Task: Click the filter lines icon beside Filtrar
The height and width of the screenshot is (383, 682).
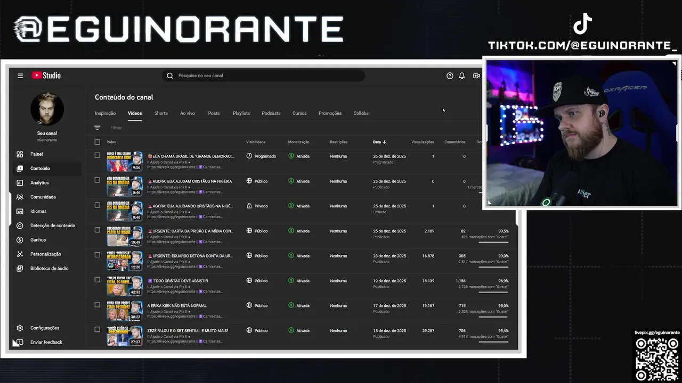Action: pyautogui.click(x=97, y=128)
